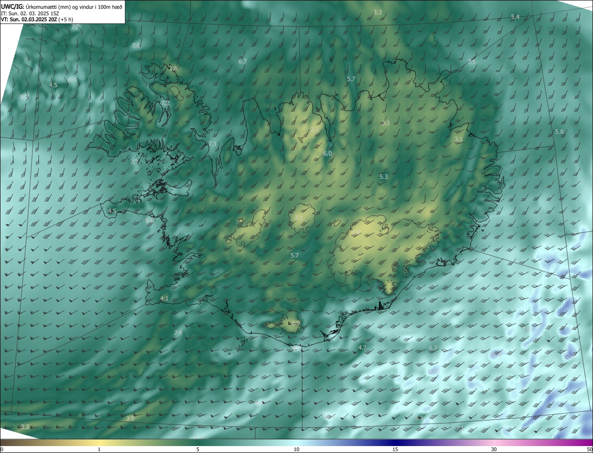
Task: Click the 7.6 value label on the map
Action: click(x=136, y=46)
